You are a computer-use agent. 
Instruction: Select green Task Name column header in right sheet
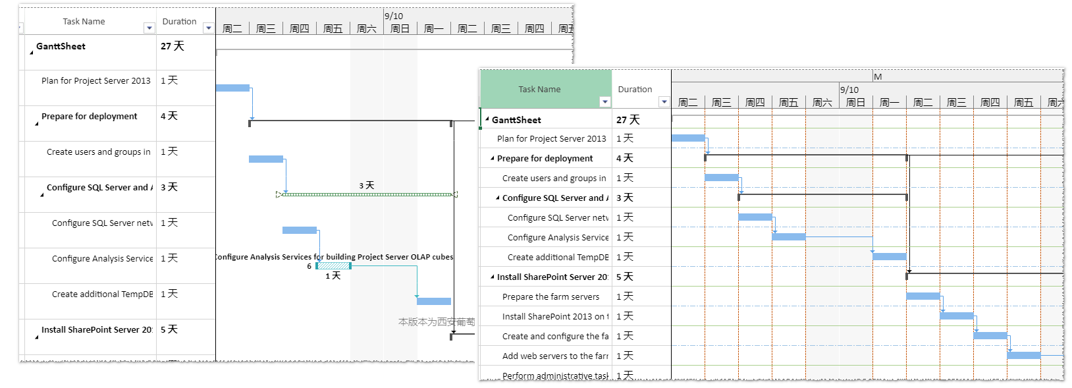point(546,89)
